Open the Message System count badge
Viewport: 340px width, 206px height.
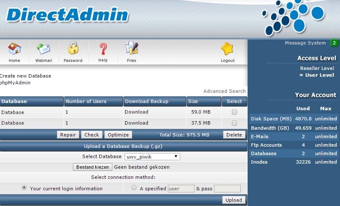tap(334, 43)
